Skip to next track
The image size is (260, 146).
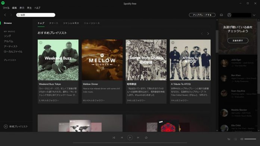click(x=138, y=137)
